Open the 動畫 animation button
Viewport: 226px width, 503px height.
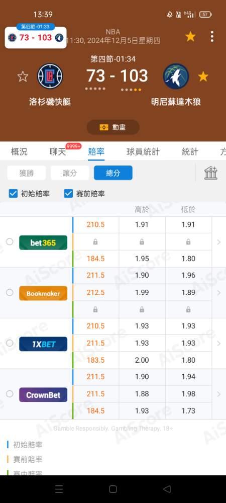(113, 127)
